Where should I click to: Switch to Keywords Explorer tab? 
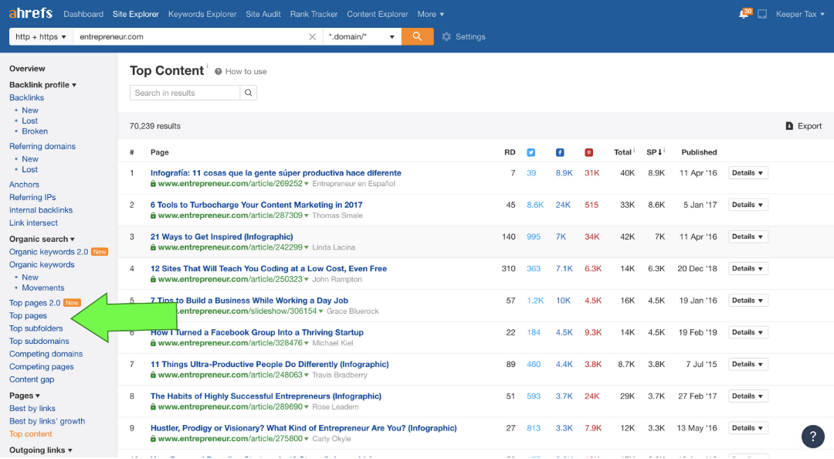pyautogui.click(x=202, y=14)
